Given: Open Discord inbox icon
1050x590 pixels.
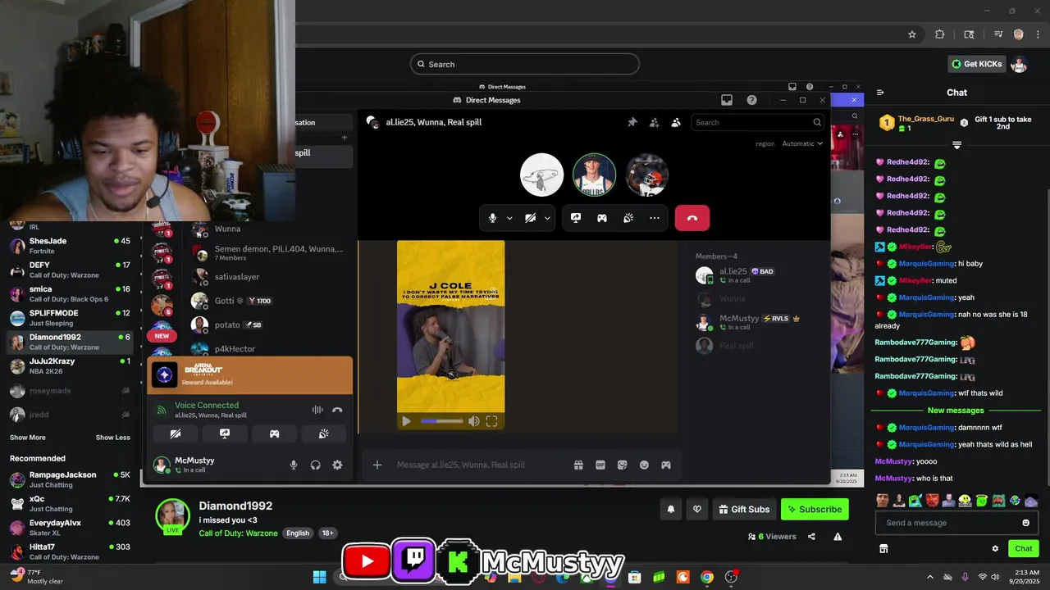Looking at the screenshot, I should [x=727, y=100].
